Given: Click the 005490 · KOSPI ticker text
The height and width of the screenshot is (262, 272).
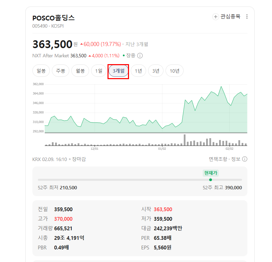Looking at the screenshot, I should [48, 26].
